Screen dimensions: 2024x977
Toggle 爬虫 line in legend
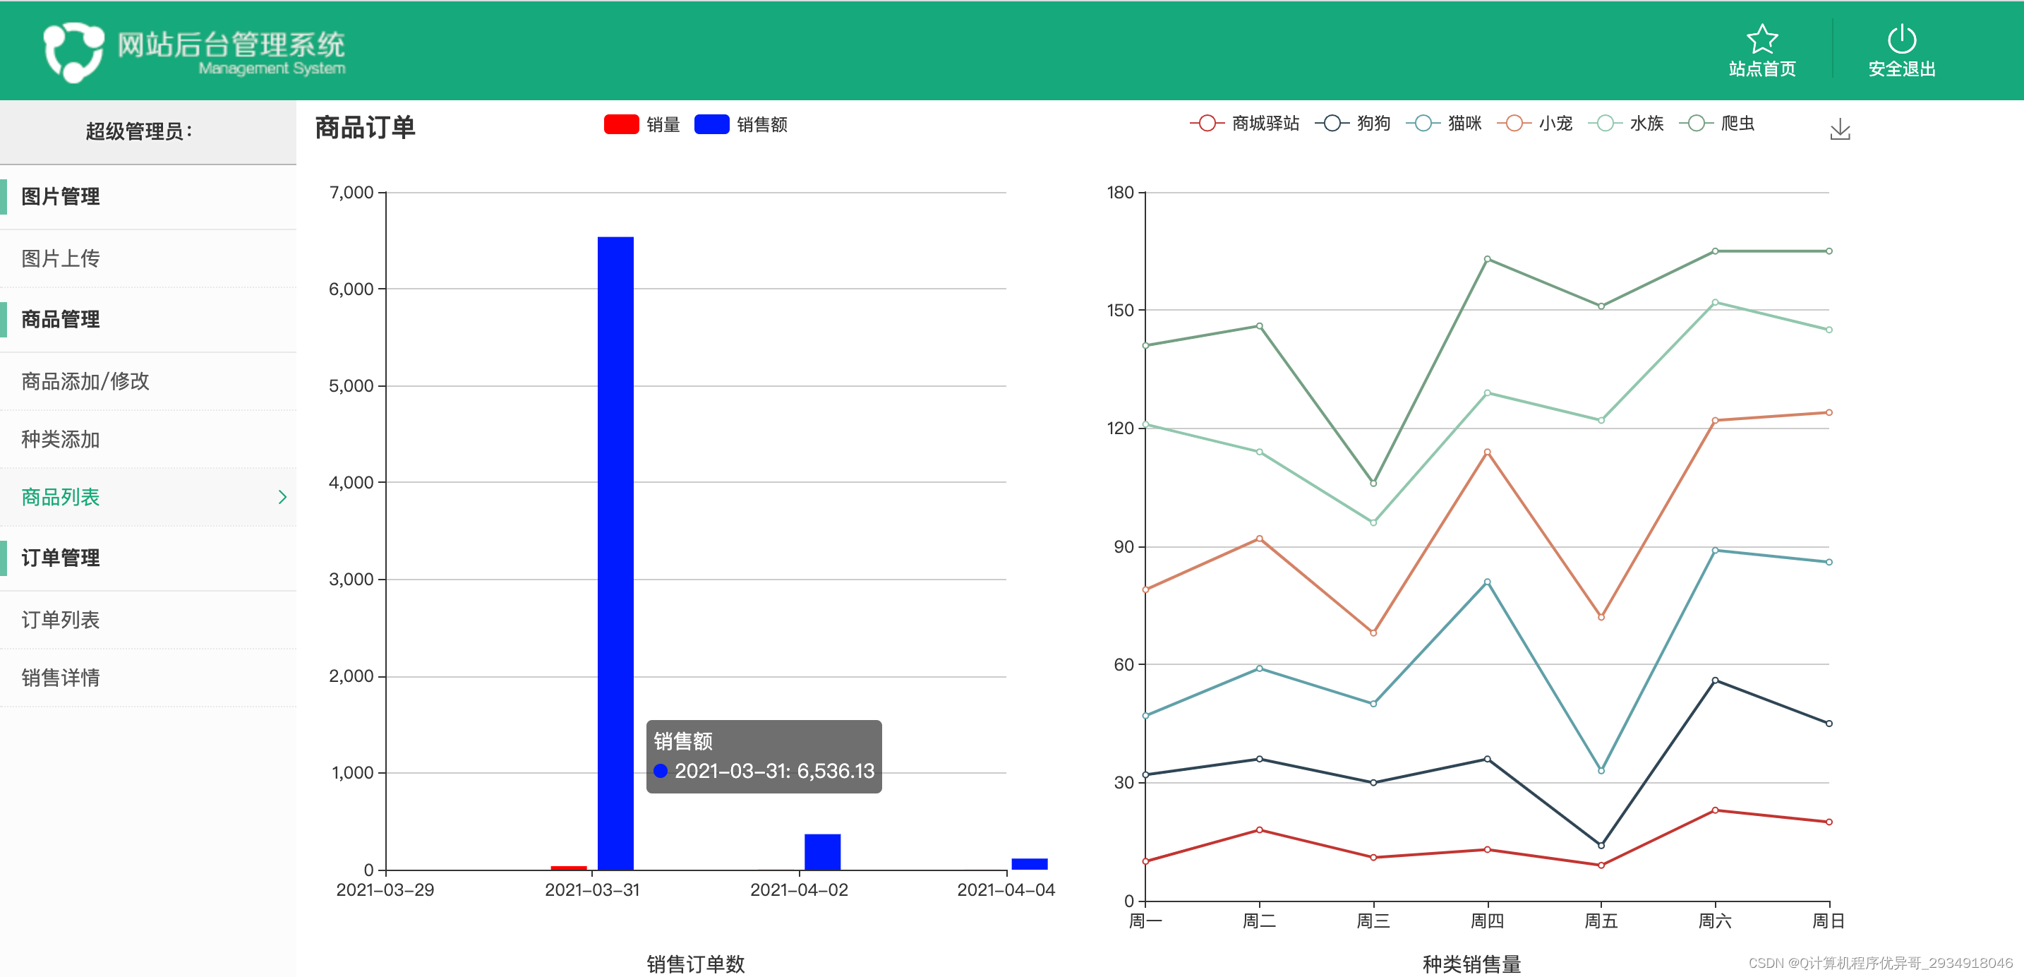point(1717,124)
